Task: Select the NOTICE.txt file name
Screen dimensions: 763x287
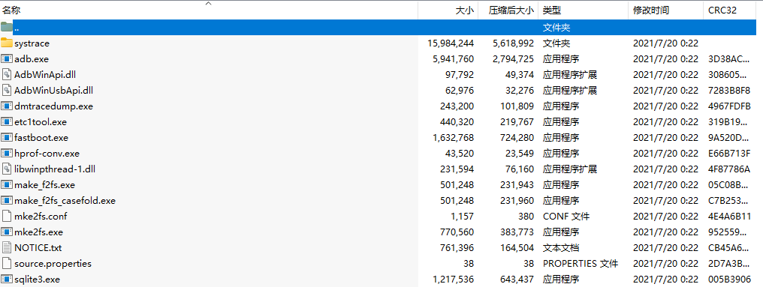Action: 38,247
